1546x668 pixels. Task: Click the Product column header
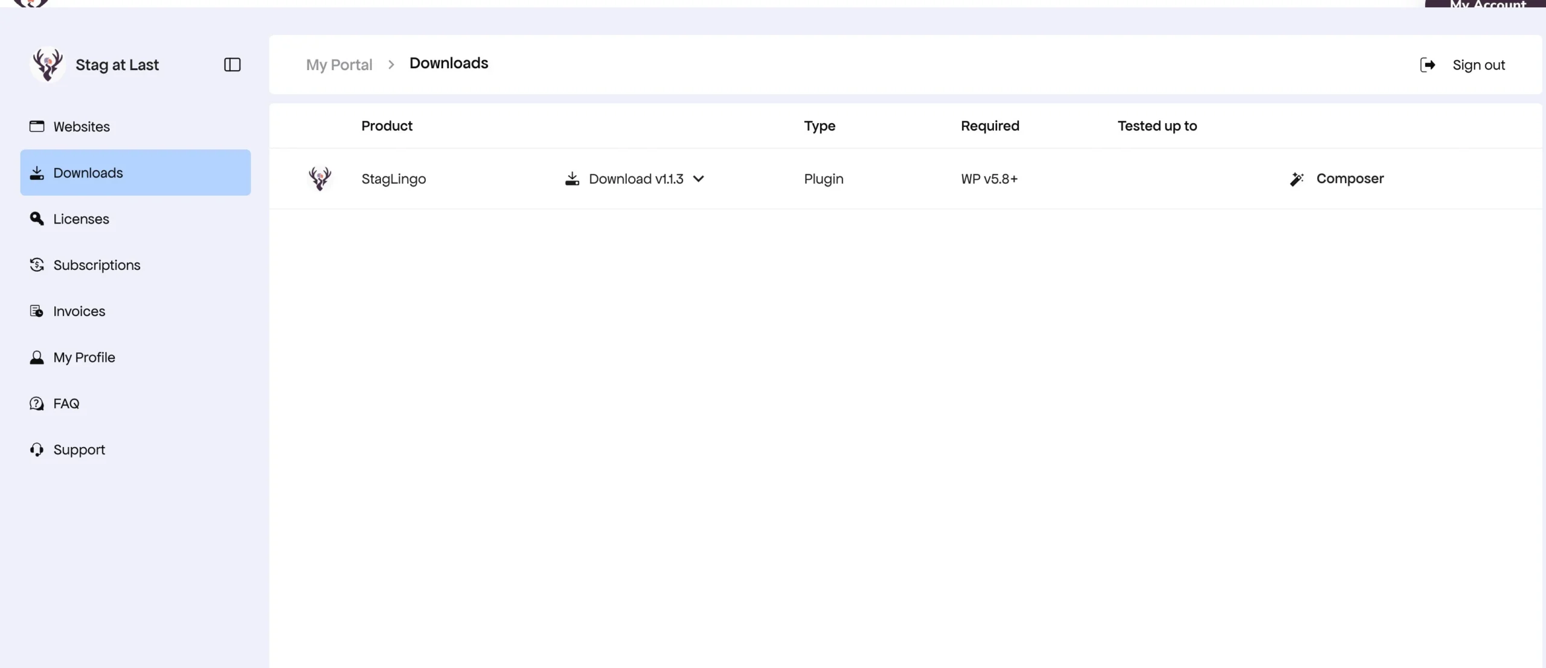386,126
